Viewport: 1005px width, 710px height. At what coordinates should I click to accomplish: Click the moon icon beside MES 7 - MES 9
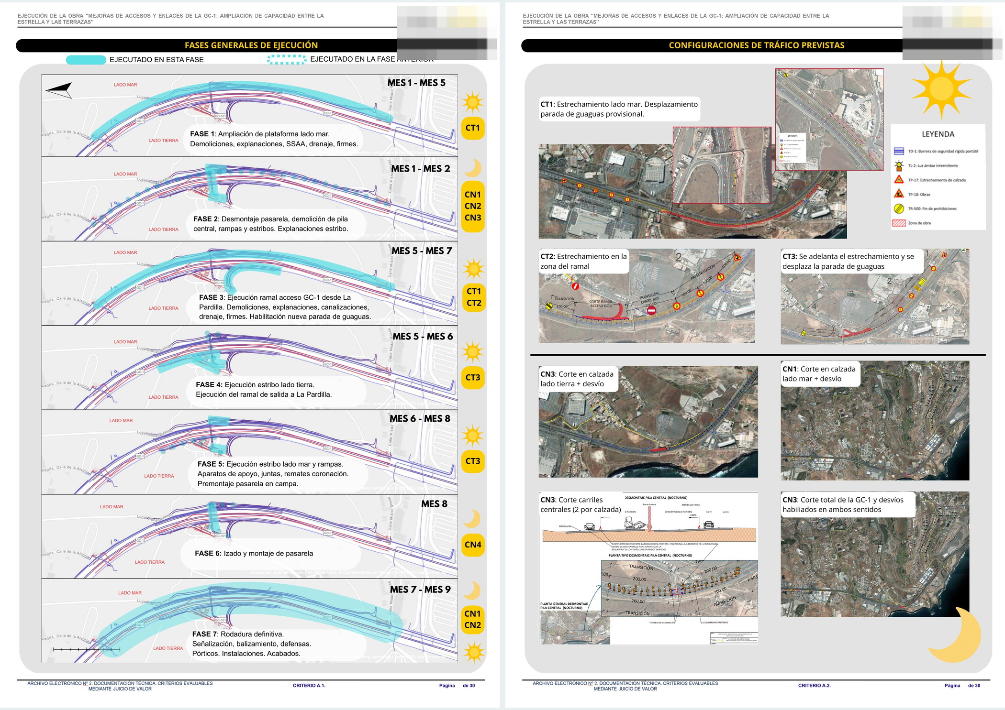(x=472, y=590)
